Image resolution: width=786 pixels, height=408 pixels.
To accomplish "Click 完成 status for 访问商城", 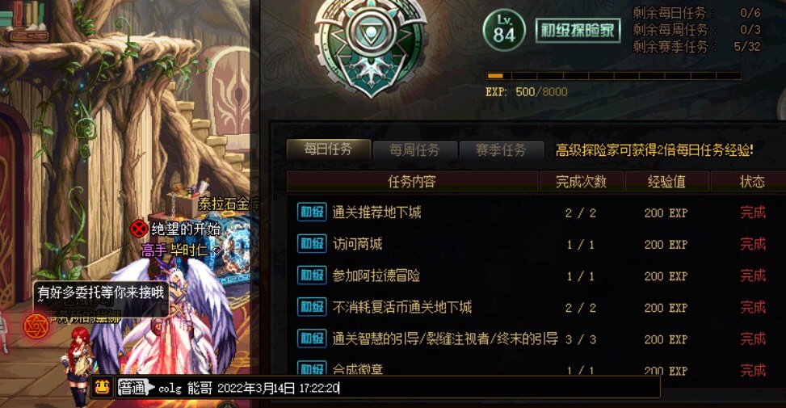I will point(753,244).
